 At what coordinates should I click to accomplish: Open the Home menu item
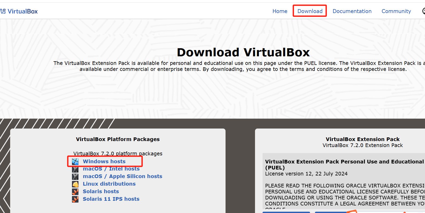tap(280, 11)
